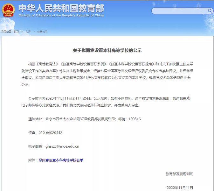Click the email address ghsszc@moe.edu.cn
This screenshot has width=214, height=191.
[62, 146]
